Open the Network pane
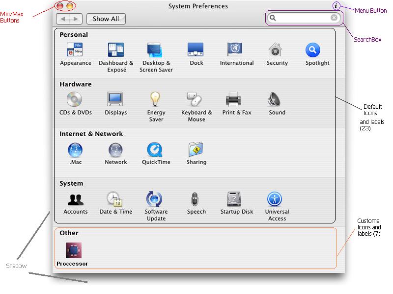Image resolution: width=393 pixels, height=294 pixels. pyautogui.click(x=115, y=153)
